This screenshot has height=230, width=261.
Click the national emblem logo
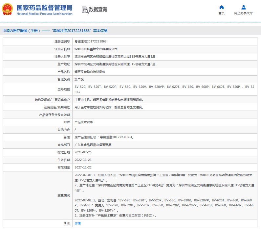8,10
